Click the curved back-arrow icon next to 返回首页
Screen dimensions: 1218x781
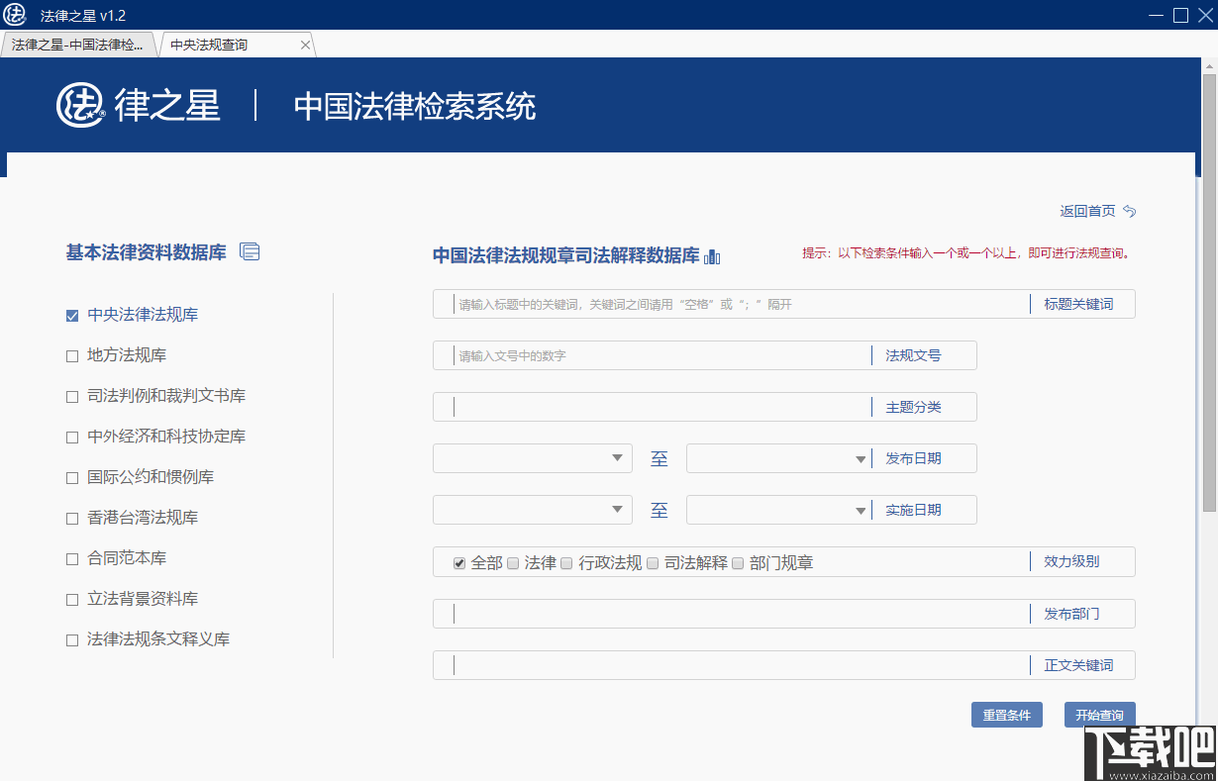click(x=1128, y=211)
